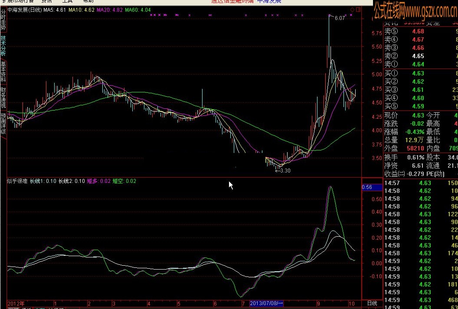This screenshot has width=458, height=309.
Task: Select the 买② 4.62 quote row
Action: (421, 81)
